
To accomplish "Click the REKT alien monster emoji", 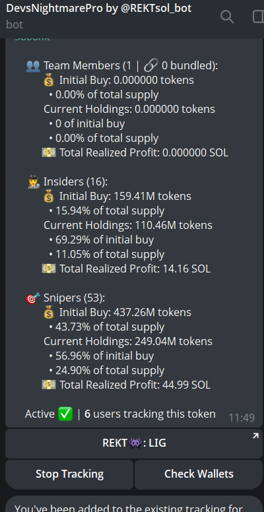I will pos(135,443).
